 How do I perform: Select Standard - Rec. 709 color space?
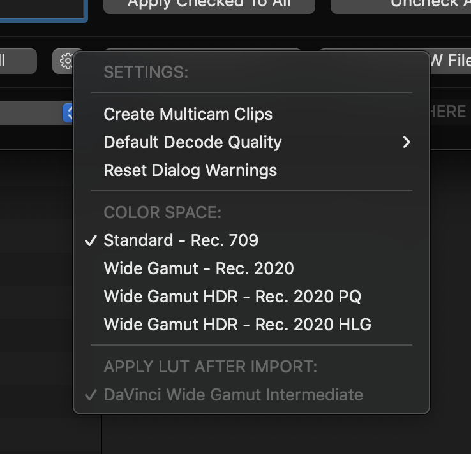pos(181,240)
